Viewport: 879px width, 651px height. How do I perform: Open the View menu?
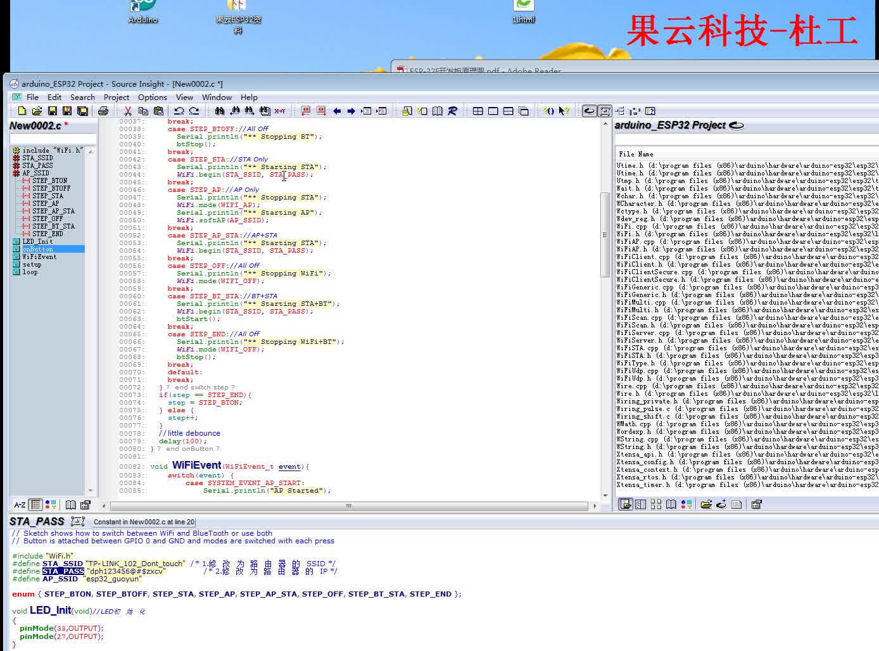point(184,97)
